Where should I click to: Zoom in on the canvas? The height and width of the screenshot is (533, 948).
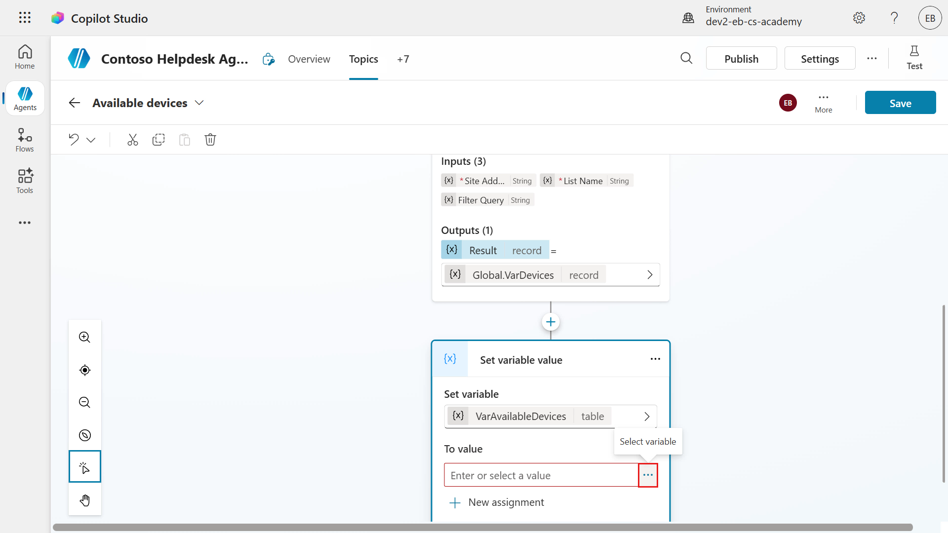tap(85, 337)
